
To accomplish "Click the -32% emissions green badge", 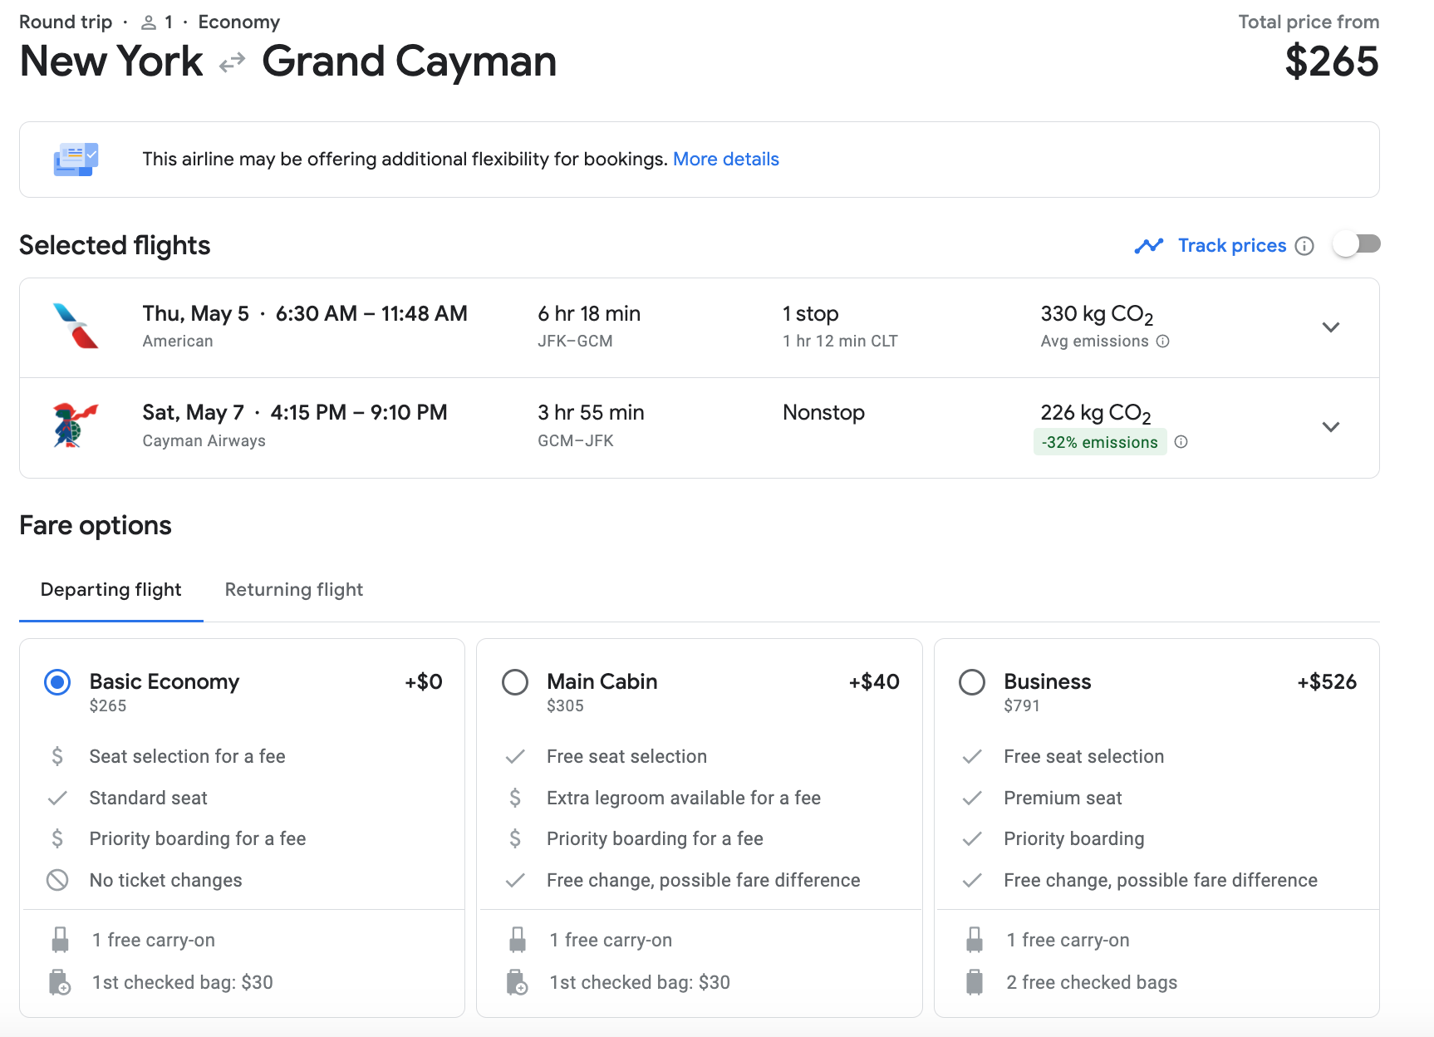I will pos(1099,442).
